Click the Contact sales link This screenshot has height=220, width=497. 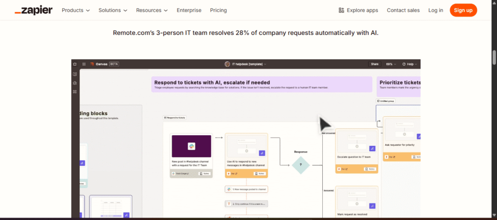(403, 10)
